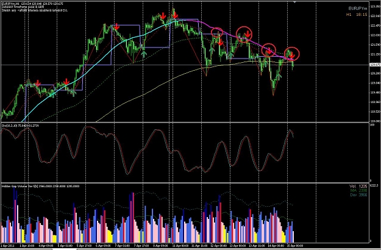Screen dimensions: 381x250
Task: Click the 122.000 price axis label
Action: (374, 35)
